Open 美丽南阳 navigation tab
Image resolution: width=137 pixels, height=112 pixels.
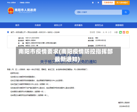click(119, 25)
